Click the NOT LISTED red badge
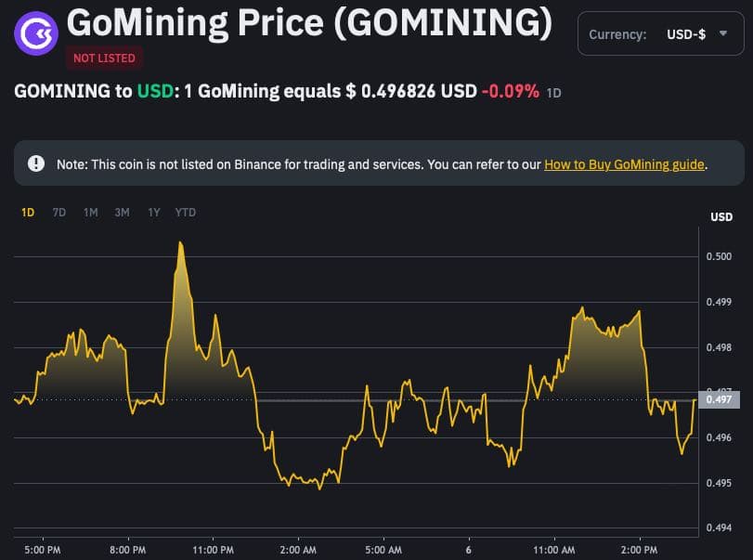Image resolution: width=753 pixels, height=560 pixels. [104, 59]
